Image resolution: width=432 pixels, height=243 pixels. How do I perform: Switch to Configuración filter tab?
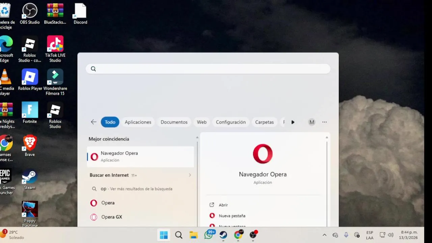pos(231,122)
